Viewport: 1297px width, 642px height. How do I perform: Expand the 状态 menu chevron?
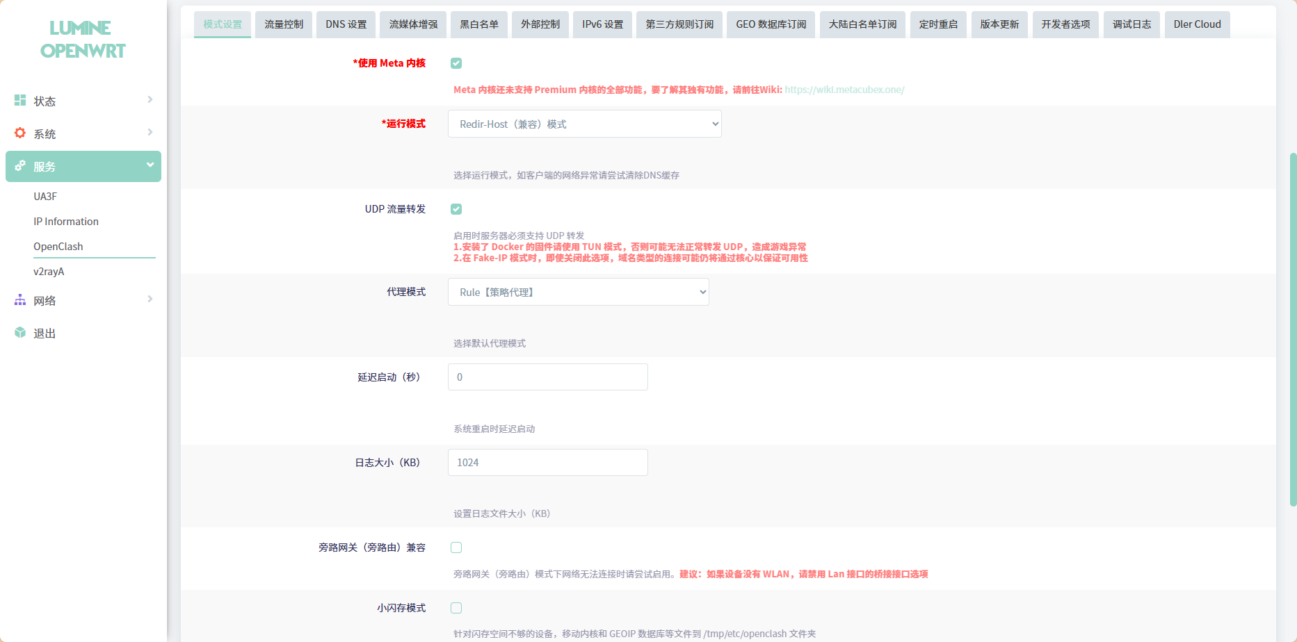[x=150, y=100]
